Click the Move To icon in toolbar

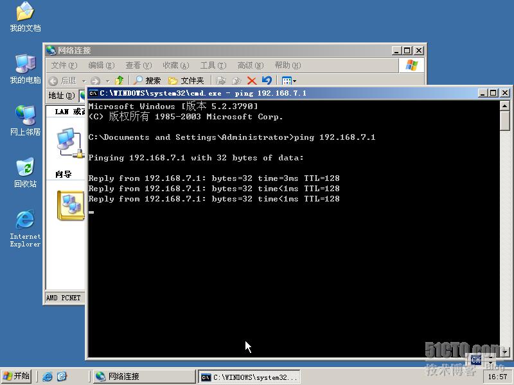click(x=220, y=81)
